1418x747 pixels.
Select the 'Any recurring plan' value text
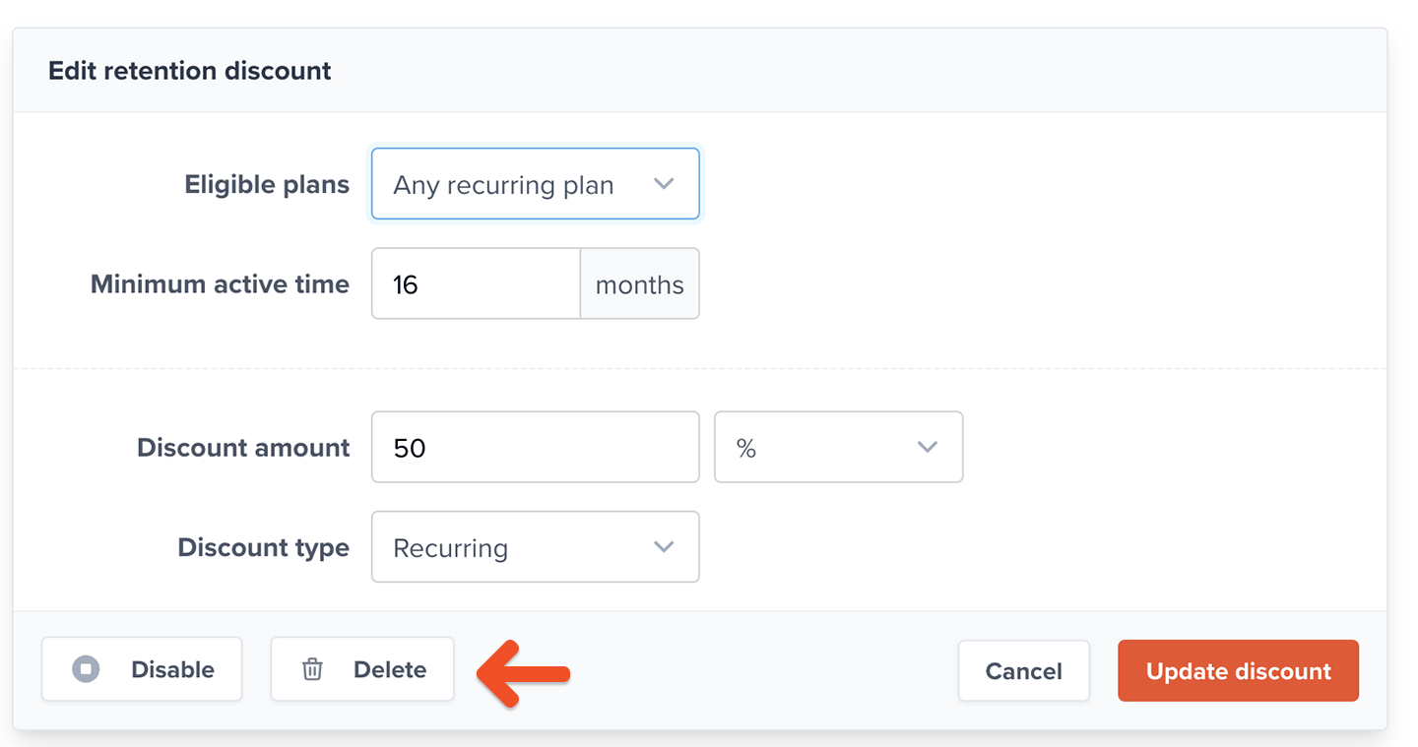(503, 185)
